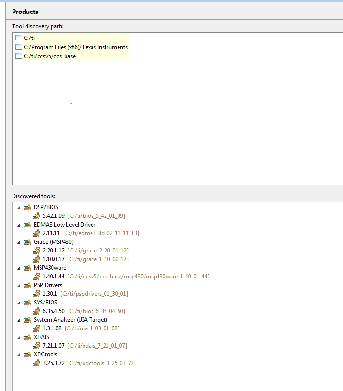
Task: Collapse the System Analyzer (UIA Target) node
Action: pyautogui.click(x=19, y=320)
